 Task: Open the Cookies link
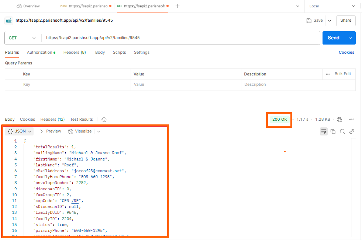[346, 53]
